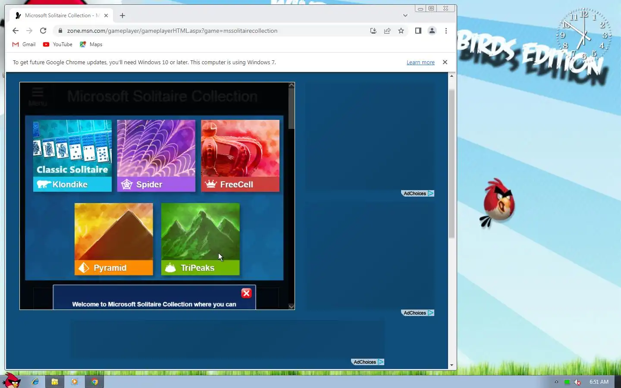Dismiss the Chrome updates notification bar

point(445,62)
